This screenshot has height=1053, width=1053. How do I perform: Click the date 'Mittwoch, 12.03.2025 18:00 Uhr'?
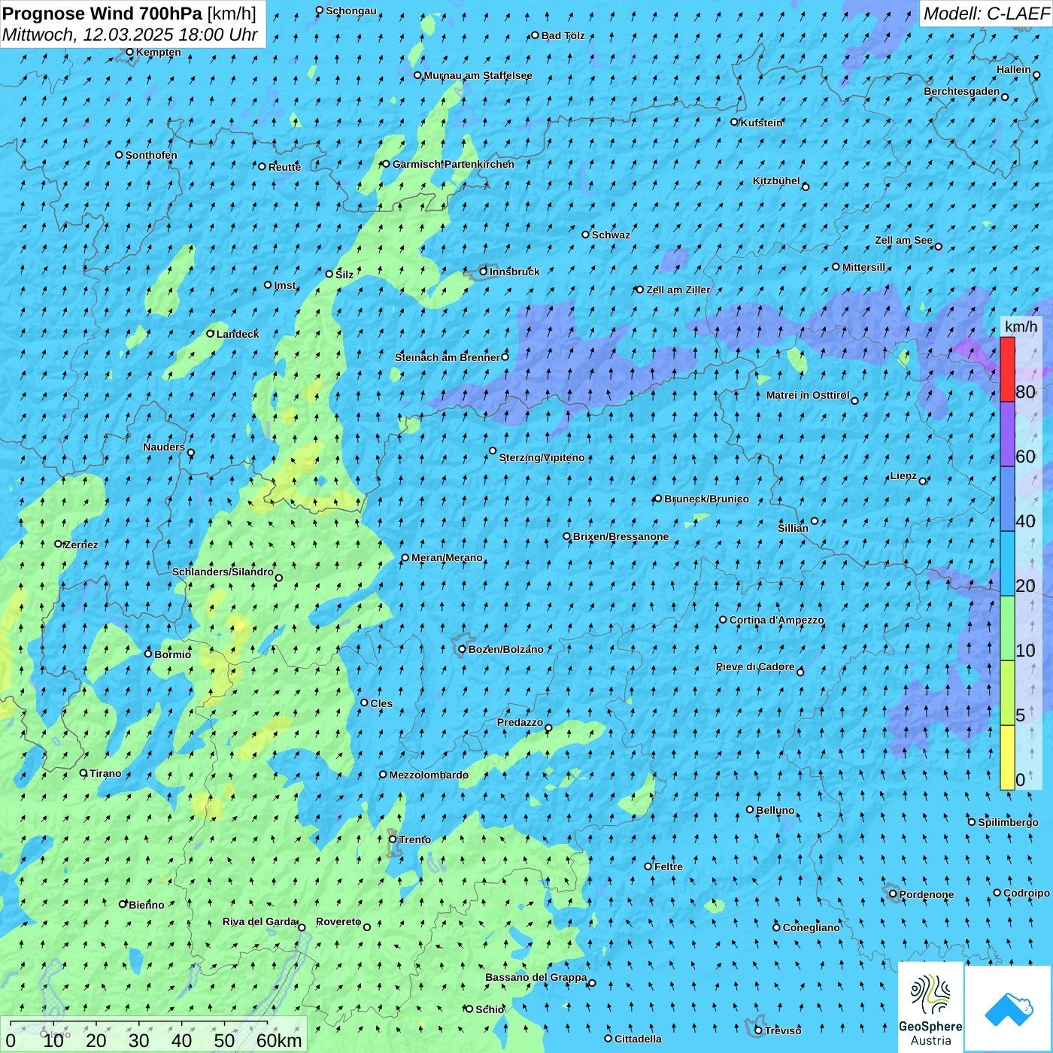pos(130,35)
